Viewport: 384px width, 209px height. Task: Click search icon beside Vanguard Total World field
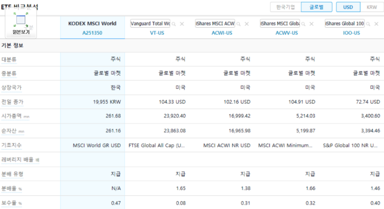[174, 24]
